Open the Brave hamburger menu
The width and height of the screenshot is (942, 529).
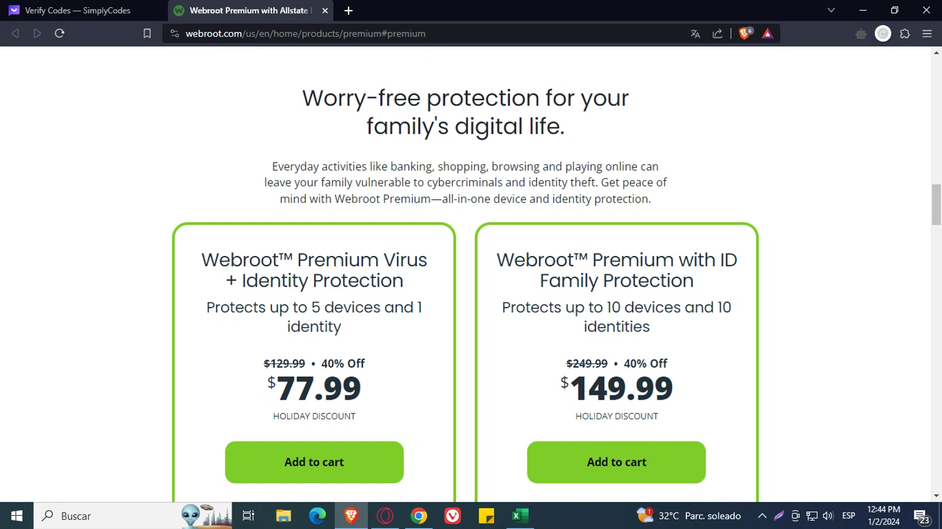click(x=927, y=34)
